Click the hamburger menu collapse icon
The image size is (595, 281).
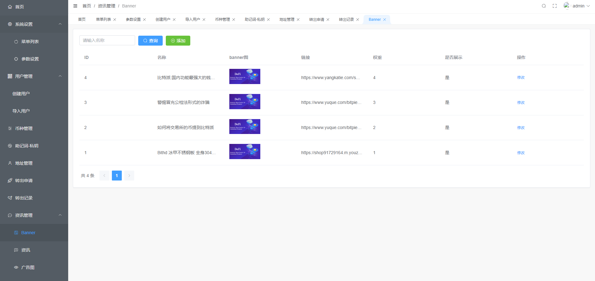click(75, 6)
